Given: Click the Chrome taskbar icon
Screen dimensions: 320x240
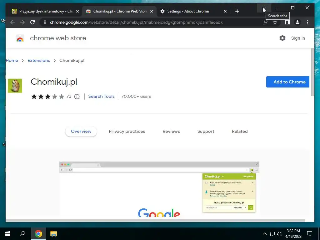Looking at the screenshot, I should (38, 234).
